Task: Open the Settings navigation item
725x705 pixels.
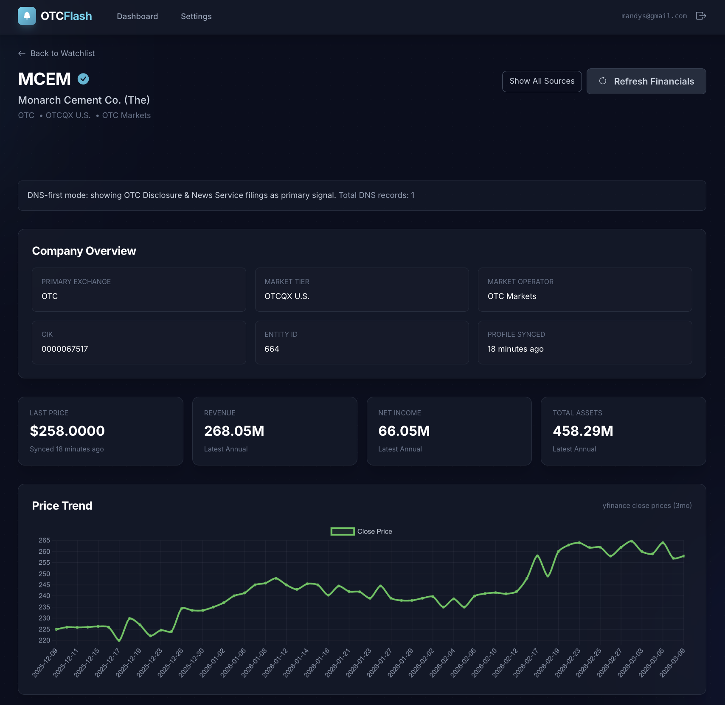Action: (196, 16)
